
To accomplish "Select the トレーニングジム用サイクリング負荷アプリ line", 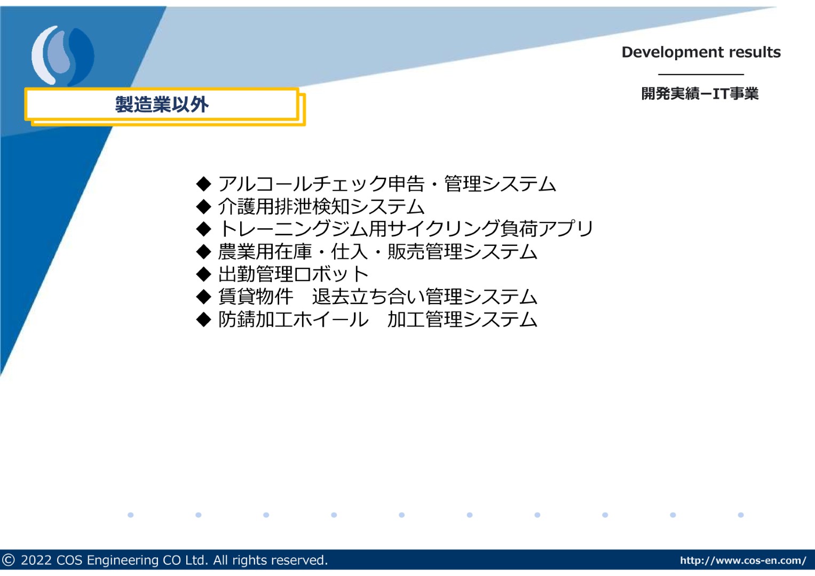I will [395, 229].
